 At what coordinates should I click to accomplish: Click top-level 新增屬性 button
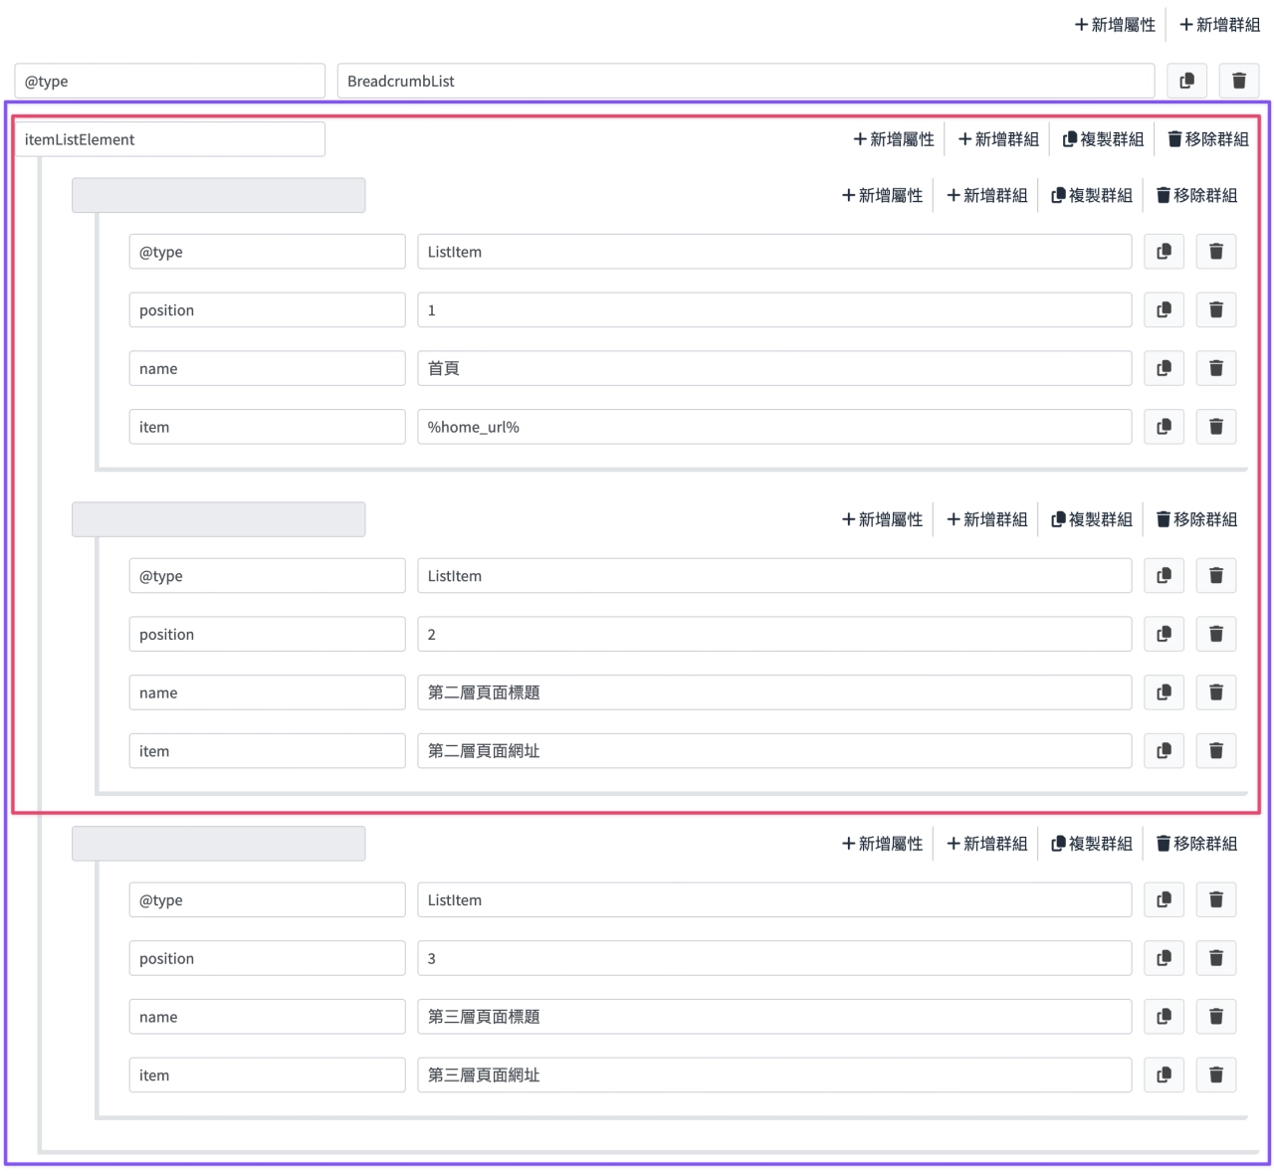(1115, 25)
